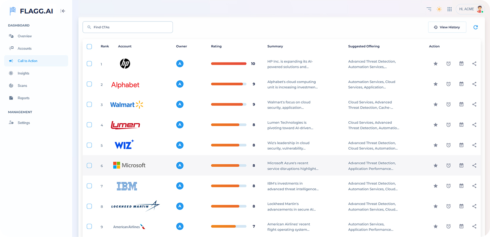
Task: Check the Microsoft row checkbox
Action: click(89, 165)
